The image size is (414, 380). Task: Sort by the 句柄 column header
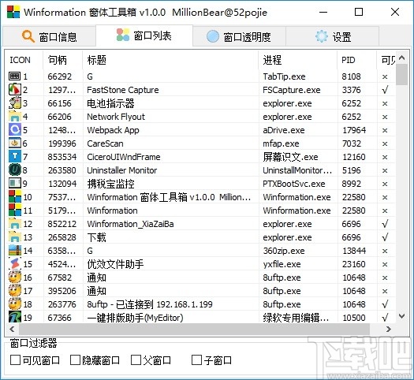63,60
